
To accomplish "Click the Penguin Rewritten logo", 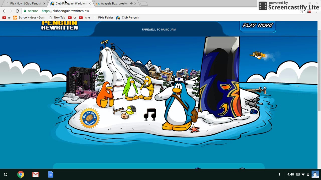I will click(59, 25).
